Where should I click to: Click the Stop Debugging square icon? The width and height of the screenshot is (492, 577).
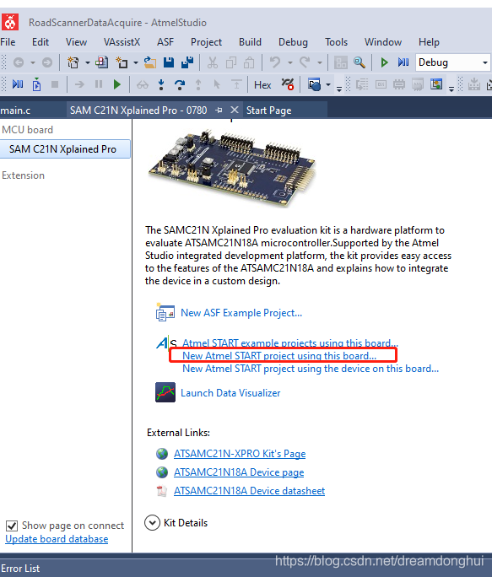click(55, 84)
